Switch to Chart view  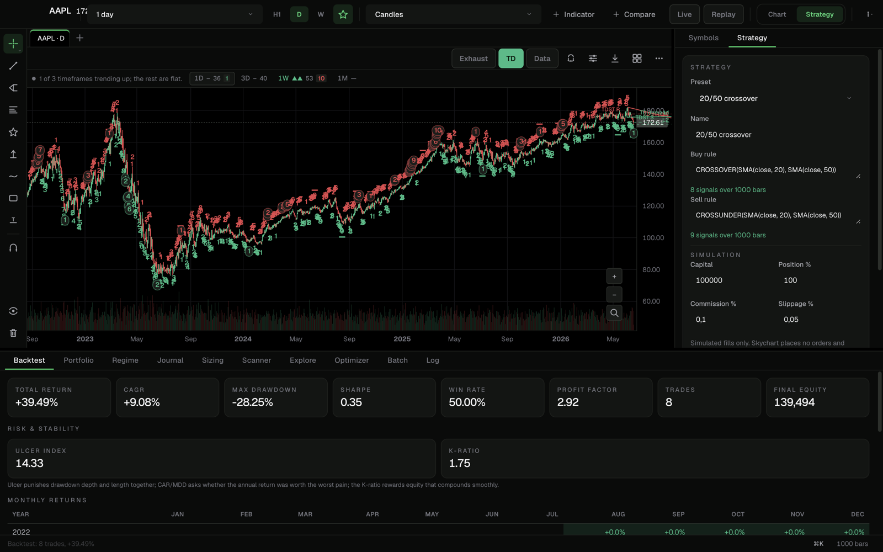pyautogui.click(x=777, y=14)
